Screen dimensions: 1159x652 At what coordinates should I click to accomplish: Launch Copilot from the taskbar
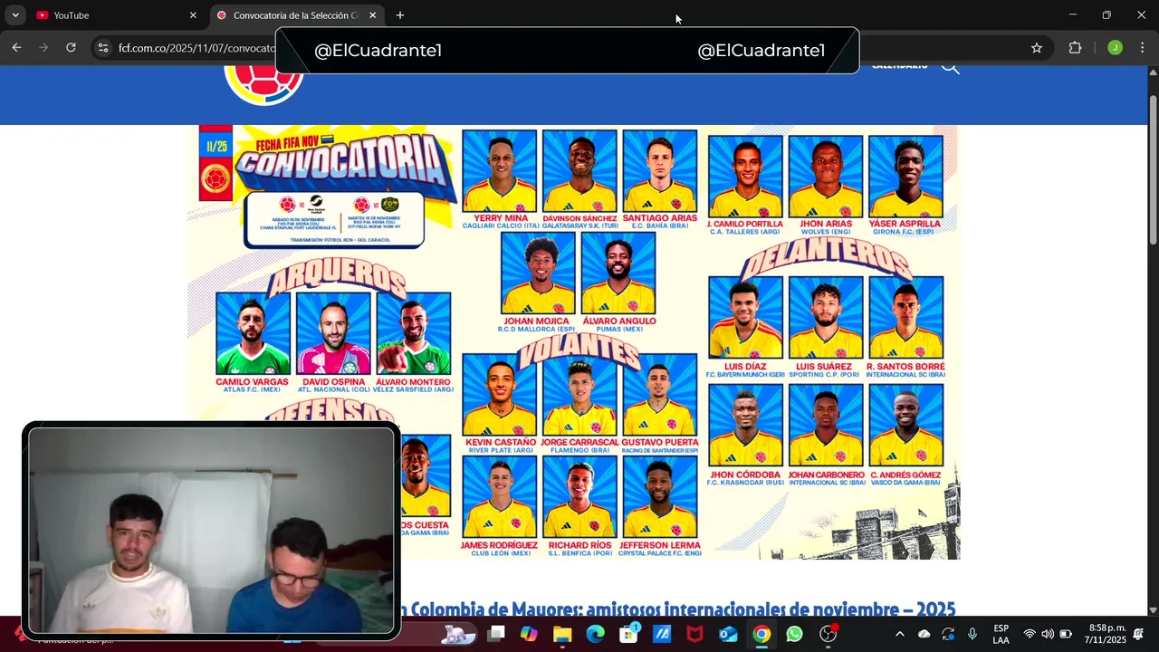(x=528, y=634)
